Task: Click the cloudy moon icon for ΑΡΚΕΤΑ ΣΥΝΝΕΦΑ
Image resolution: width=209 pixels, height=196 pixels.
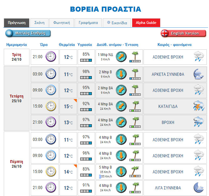Action: coord(198,74)
